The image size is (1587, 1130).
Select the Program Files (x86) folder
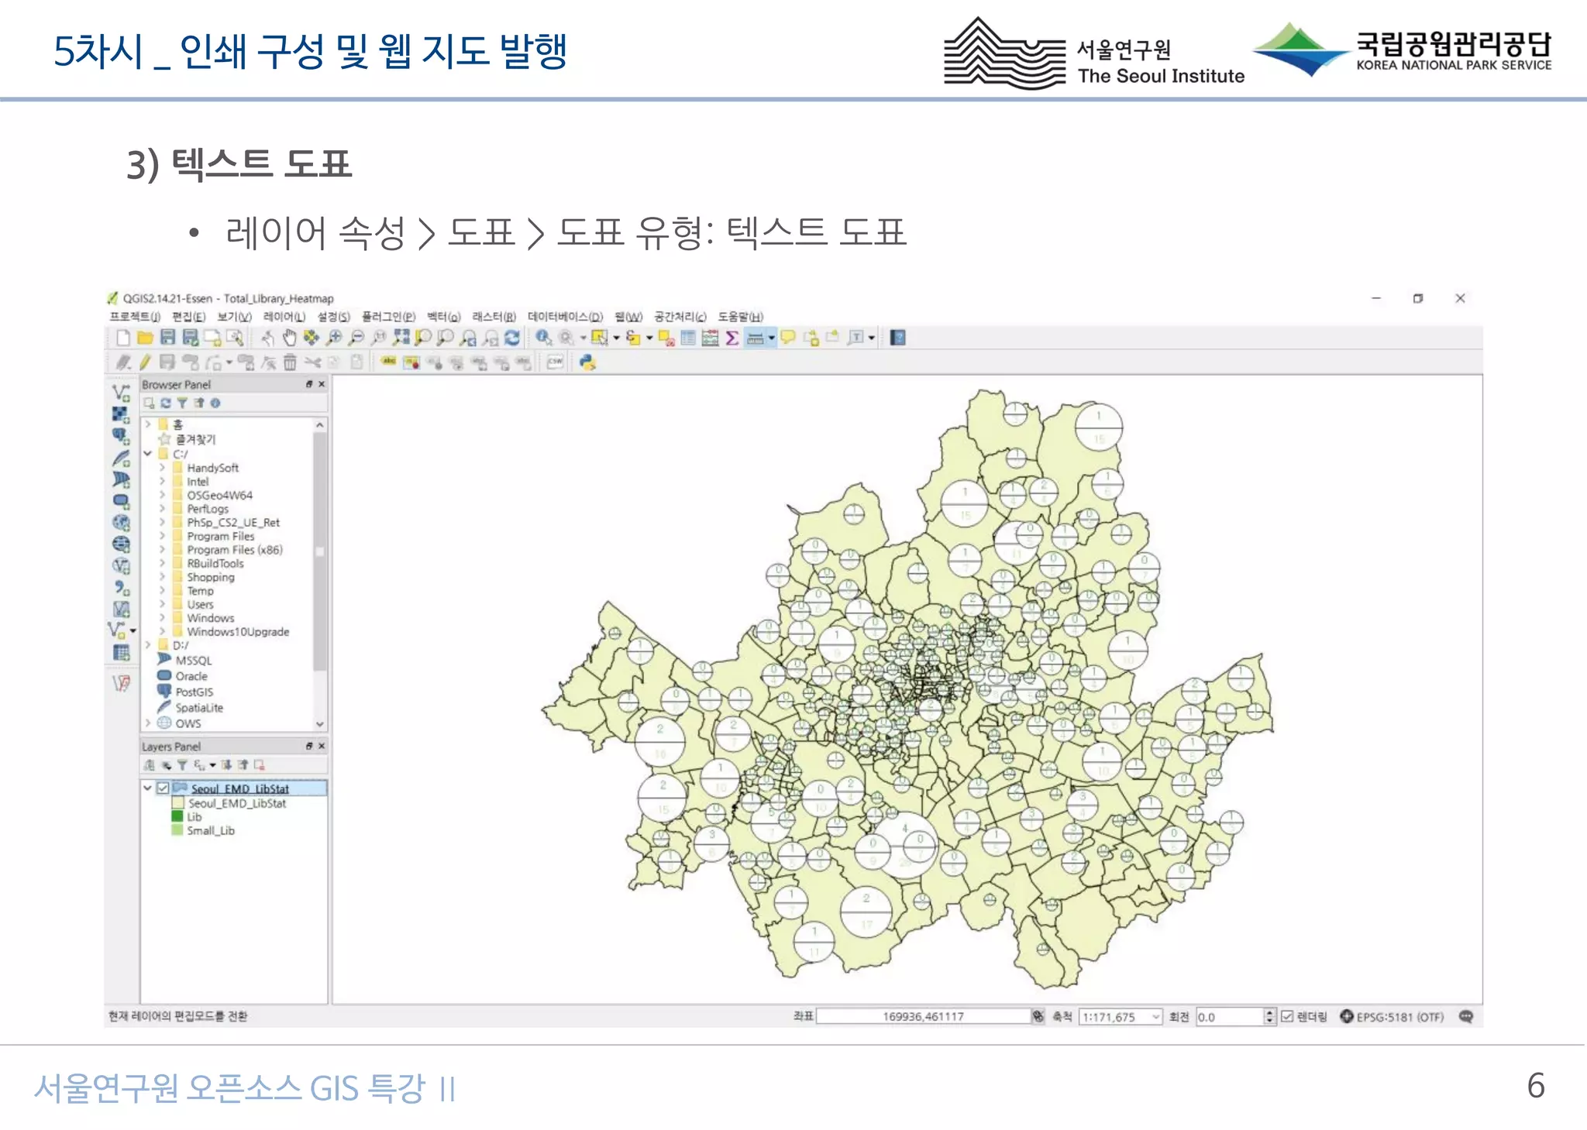point(234,550)
